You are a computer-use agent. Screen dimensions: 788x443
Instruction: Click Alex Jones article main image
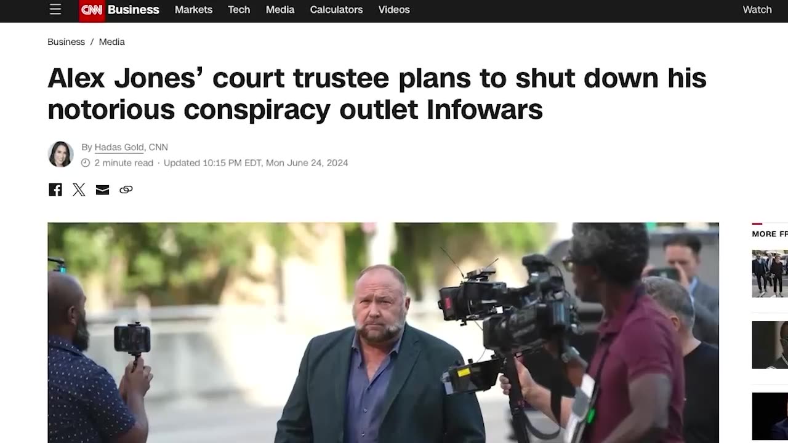coord(383,332)
